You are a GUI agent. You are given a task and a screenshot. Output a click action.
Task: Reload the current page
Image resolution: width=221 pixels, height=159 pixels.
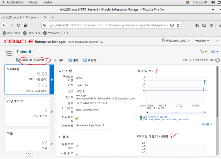[19, 25]
